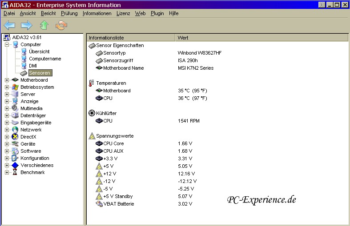Click the Anzeige monitor icon
The width and height of the screenshot is (350, 226).
15,101
